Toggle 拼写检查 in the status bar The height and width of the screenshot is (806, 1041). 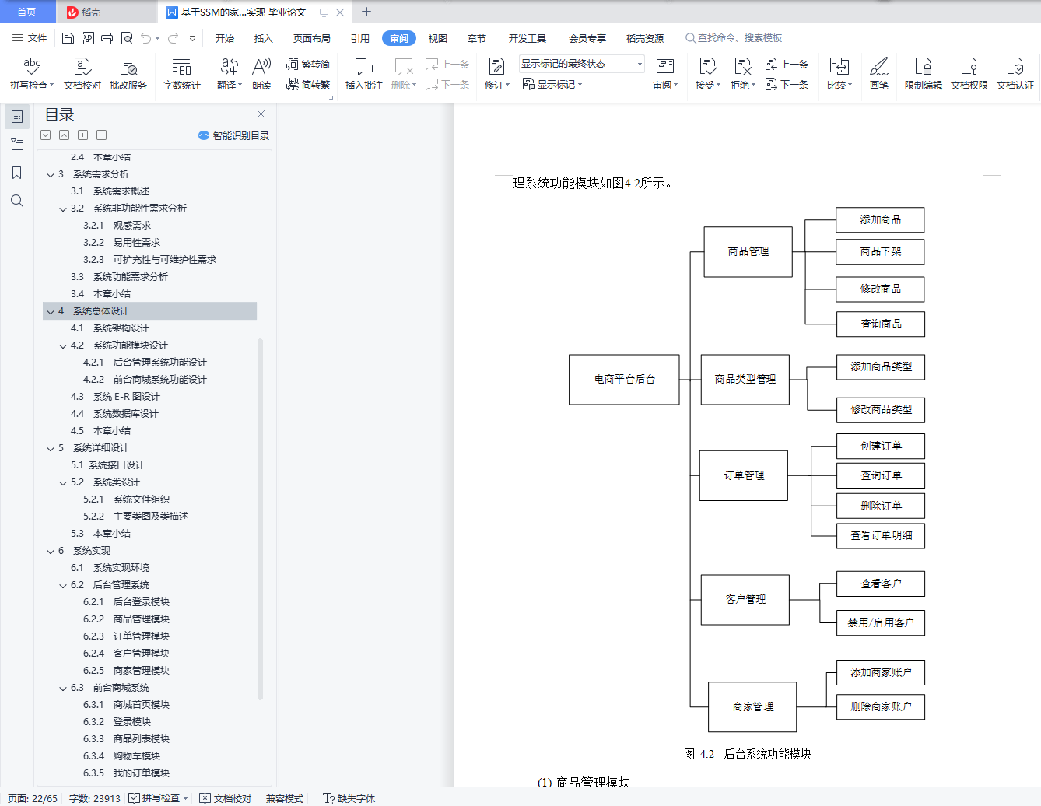point(159,798)
